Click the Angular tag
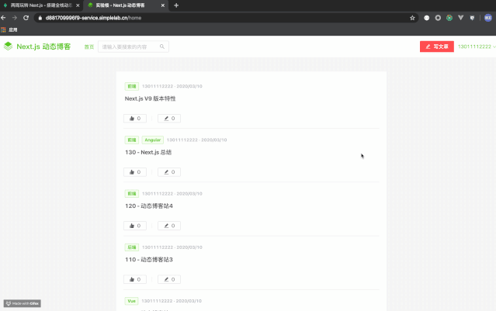This screenshot has height=311, width=496. (x=152, y=140)
